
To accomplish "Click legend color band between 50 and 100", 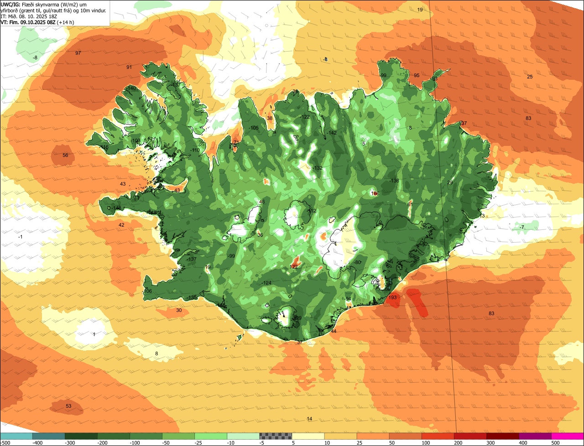I will (x=405, y=436).
